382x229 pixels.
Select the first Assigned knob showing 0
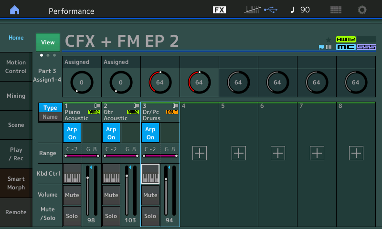tap(82, 82)
